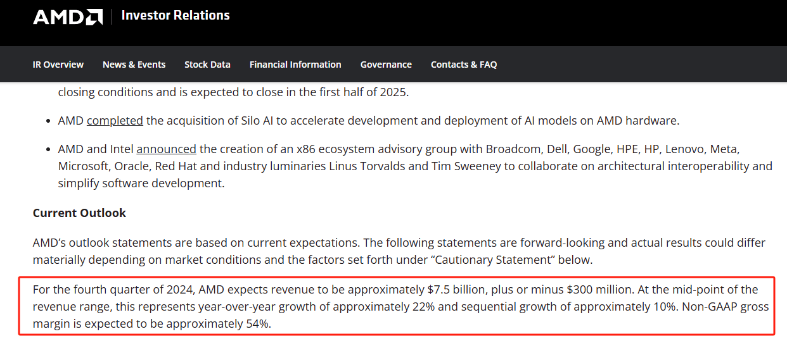Open the News & Events menu

coord(134,65)
